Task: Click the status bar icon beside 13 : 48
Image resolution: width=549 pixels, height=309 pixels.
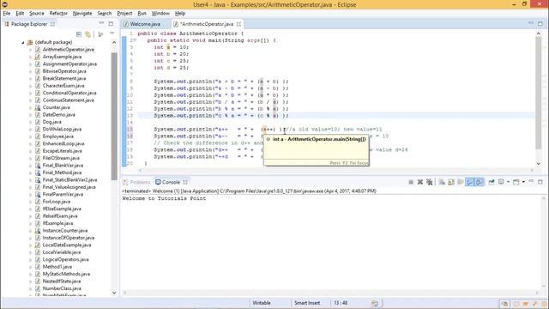Action: point(375,303)
